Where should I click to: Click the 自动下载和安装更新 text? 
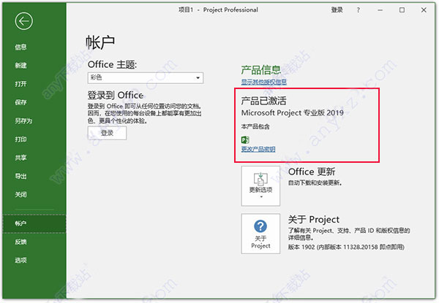click(315, 183)
